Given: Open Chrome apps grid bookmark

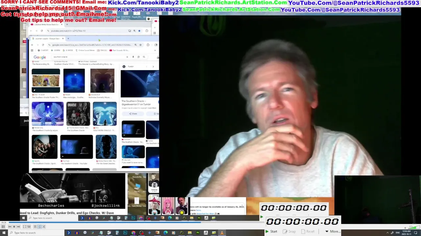Looking at the screenshot, I should click(x=32, y=50).
